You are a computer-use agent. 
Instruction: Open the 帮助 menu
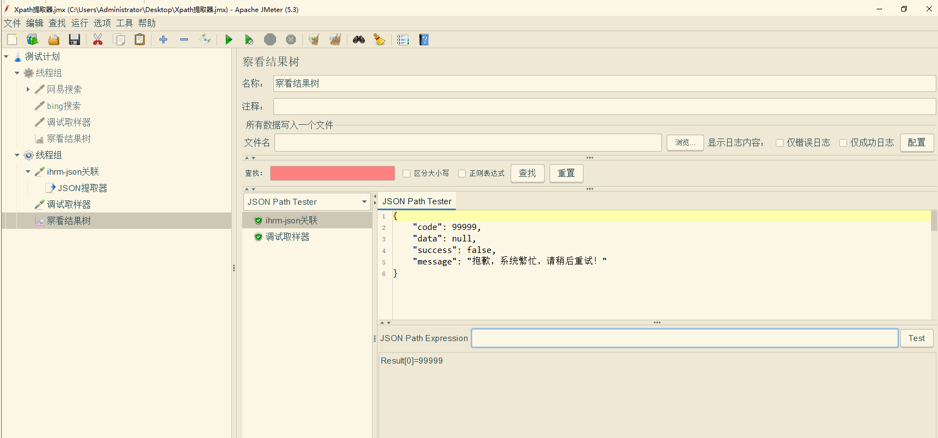point(147,23)
